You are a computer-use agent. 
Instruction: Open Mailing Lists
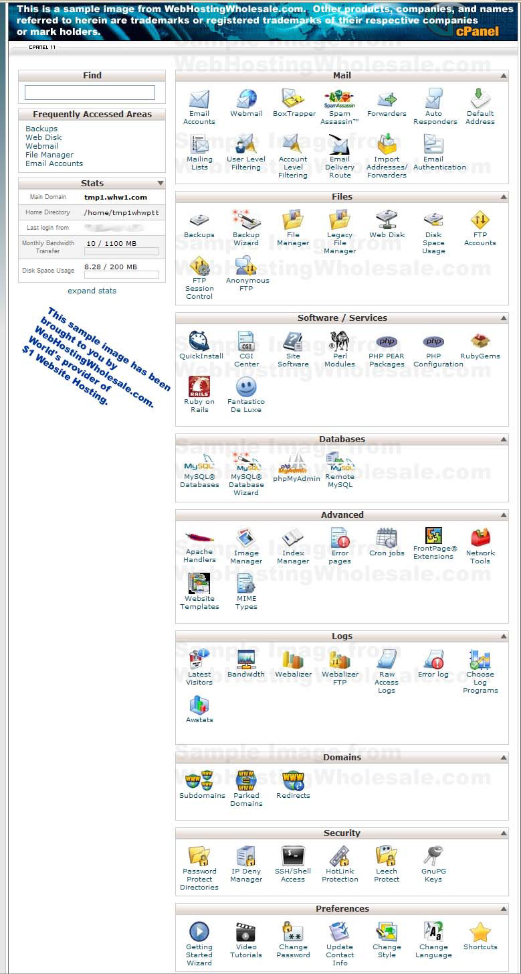[199, 153]
